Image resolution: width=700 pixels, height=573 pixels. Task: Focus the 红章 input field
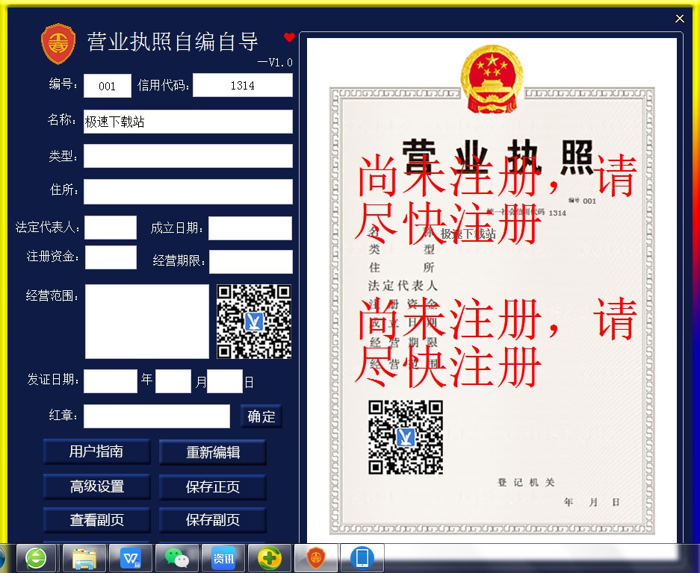click(157, 416)
